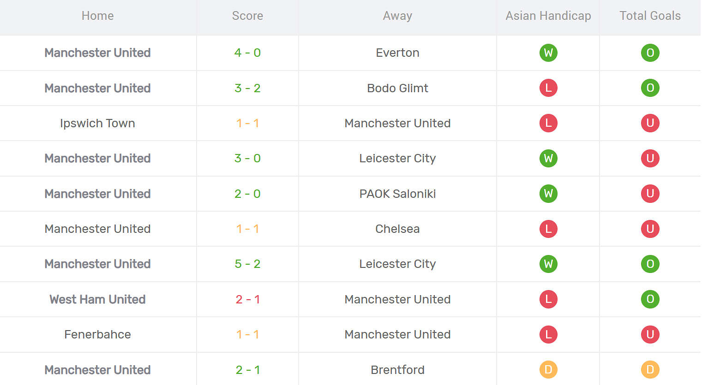Open the Everton team link
Viewport: 702px width, 385px height.
(397, 53)
